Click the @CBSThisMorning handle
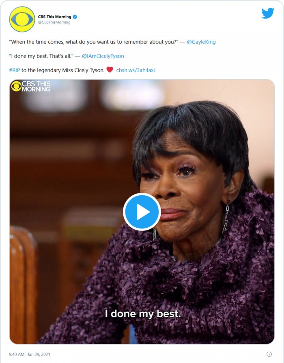Image resolution: width=284 pixels, height=363 pixels. coord(54,22)
